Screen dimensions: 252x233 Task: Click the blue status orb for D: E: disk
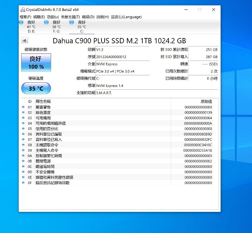[21, 22]
